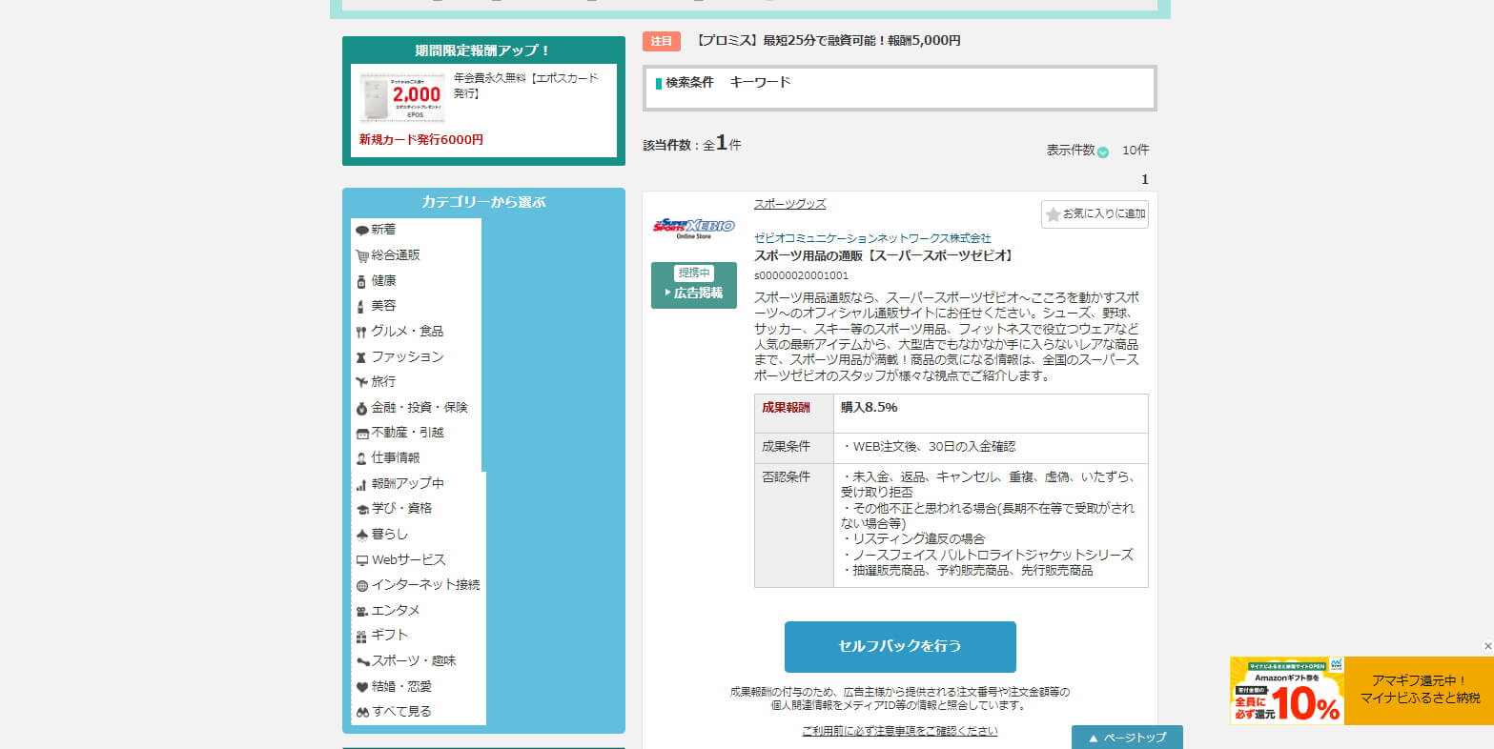This screenshot has height=749, width=1494.
Task: Close the Amazon gift ad banner
Action: [1487, 646]
